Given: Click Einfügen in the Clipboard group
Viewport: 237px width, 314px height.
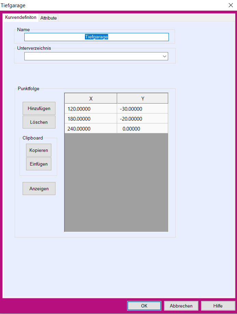Looking at the screenshot, I should tap(39, 164).
